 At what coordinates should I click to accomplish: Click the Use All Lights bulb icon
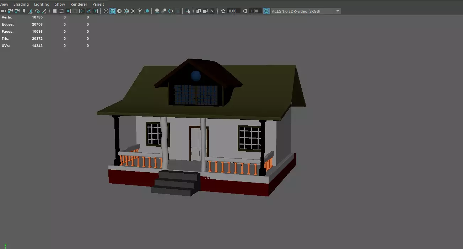pyautogui.click(x=140, y=11)
